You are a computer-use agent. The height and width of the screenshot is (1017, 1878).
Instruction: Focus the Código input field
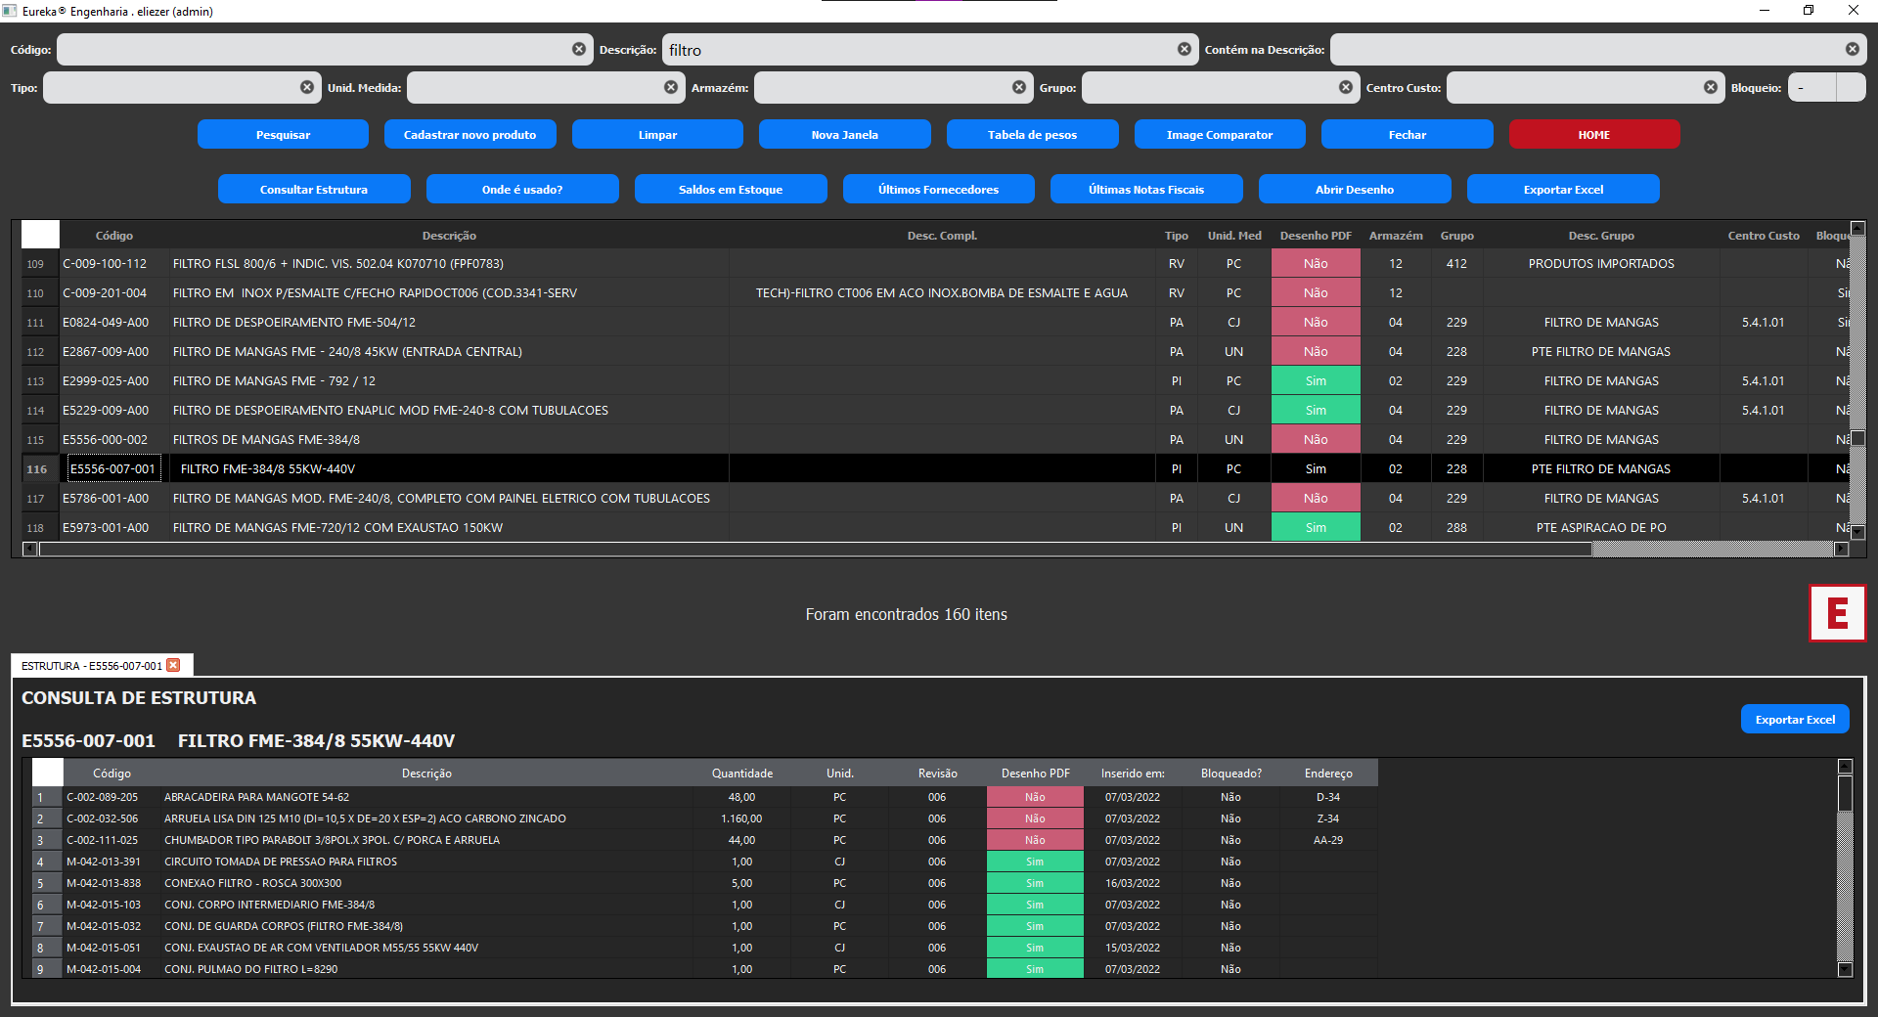325,49
